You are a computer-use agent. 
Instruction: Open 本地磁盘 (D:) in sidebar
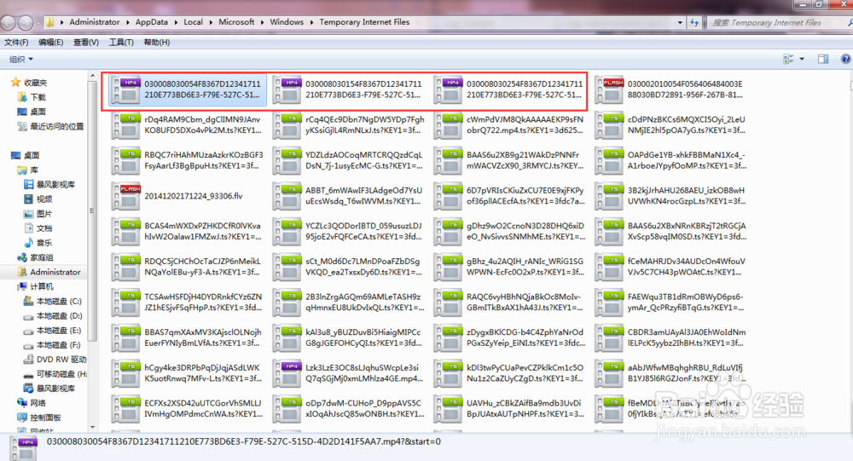click(53, 316)
